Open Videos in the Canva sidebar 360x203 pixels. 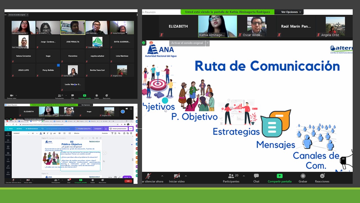pyautogui.click(x=8, y=173)
